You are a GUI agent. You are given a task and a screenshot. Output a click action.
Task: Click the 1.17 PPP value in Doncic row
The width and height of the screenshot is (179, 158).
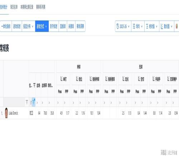(68, 113)
